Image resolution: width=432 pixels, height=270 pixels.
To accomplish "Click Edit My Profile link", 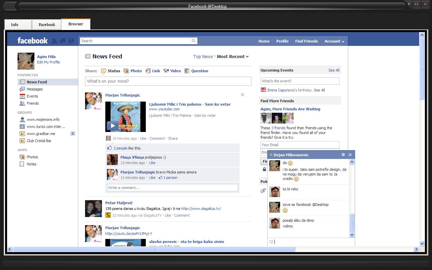I will click(48, 62).
